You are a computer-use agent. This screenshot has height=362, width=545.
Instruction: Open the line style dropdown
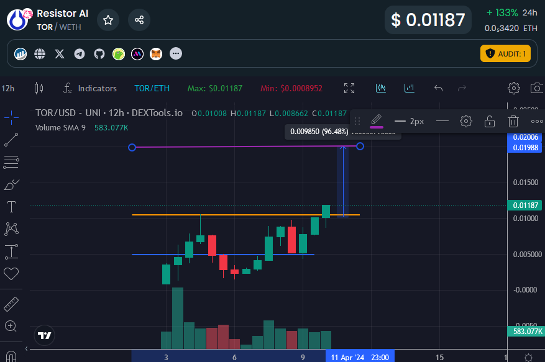click(442, 121)
